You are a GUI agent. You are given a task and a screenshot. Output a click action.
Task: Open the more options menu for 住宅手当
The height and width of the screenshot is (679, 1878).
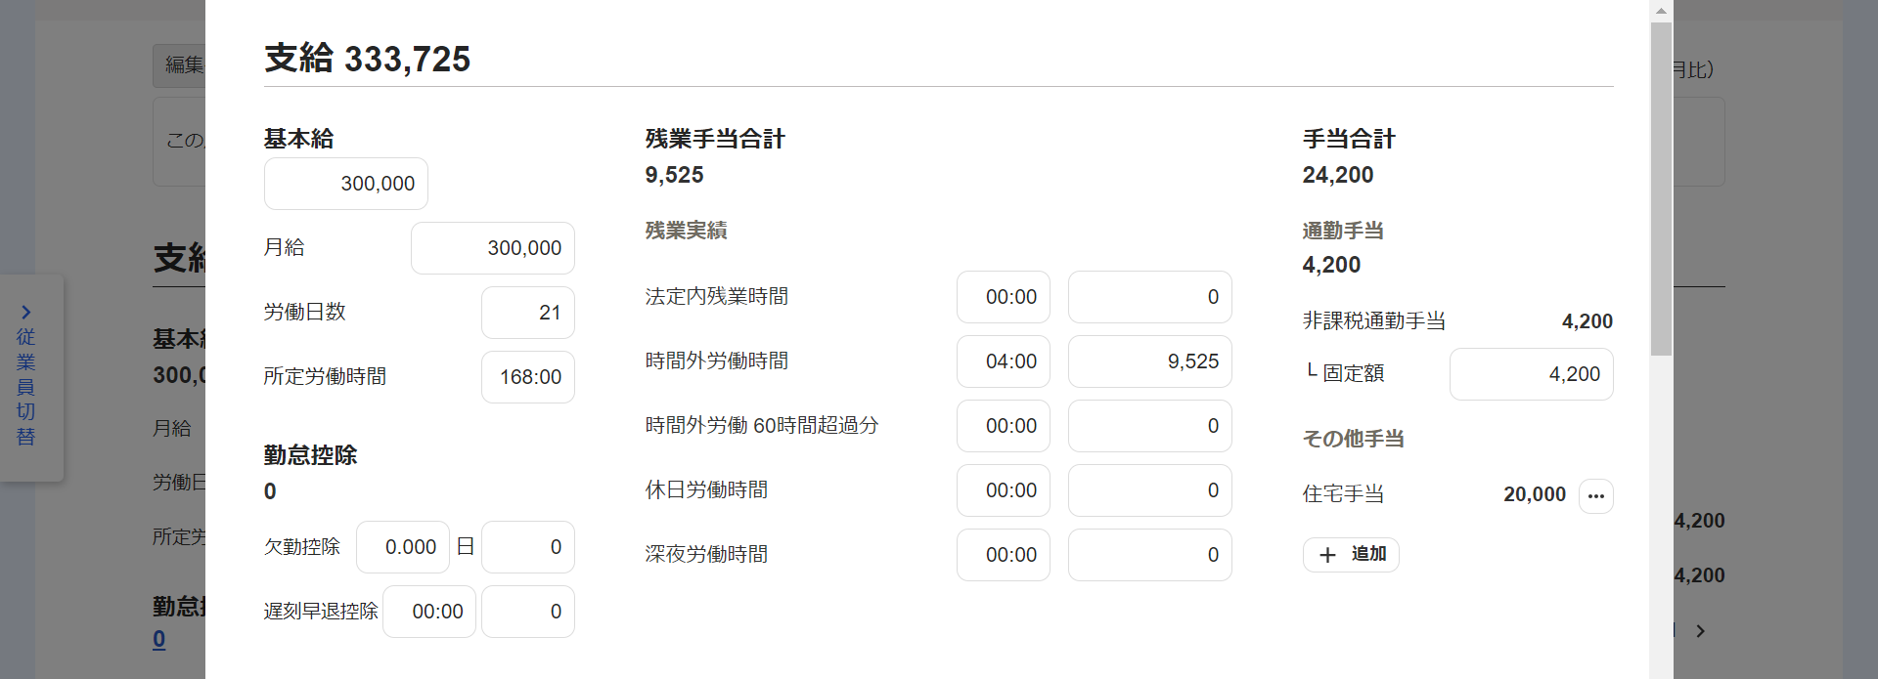tap(1595, 496)
